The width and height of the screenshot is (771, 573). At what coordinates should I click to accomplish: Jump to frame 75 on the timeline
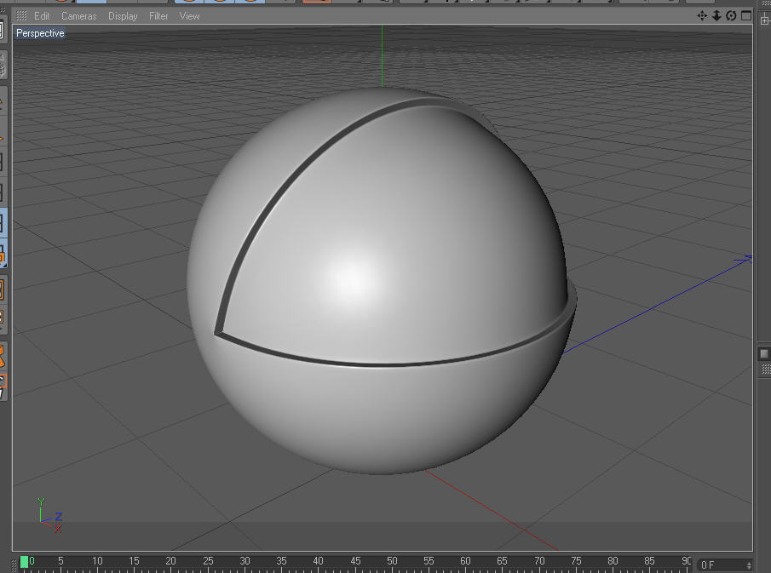tap(576, 561)
